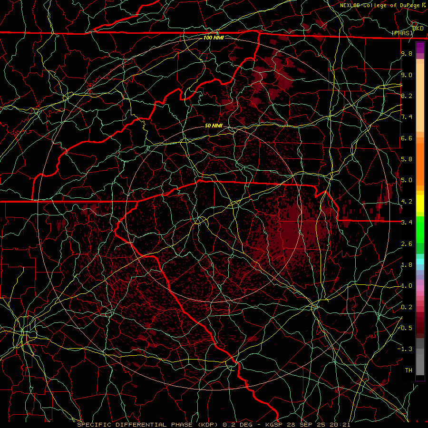Click the pink band of the color scale
Viewport: 428px width, 428px height.
[x=420, y=288]
